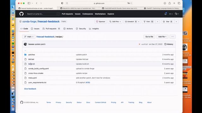Open a new Safari tab with plus icon

click(x=174, y=3)
